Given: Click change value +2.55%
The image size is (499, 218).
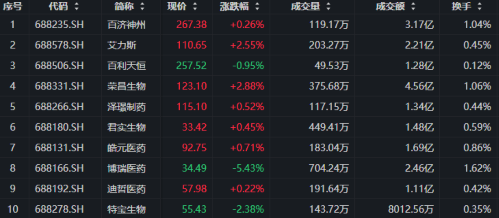Looking at the screenshot, I should tap(247, 45).
